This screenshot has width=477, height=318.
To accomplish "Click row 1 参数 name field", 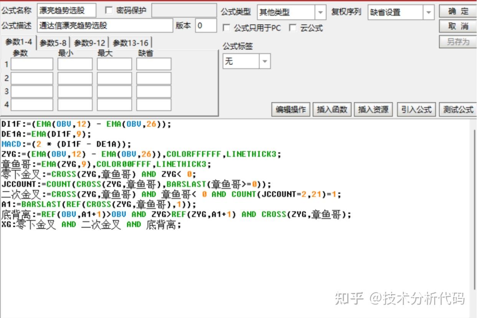I will 32,64.
